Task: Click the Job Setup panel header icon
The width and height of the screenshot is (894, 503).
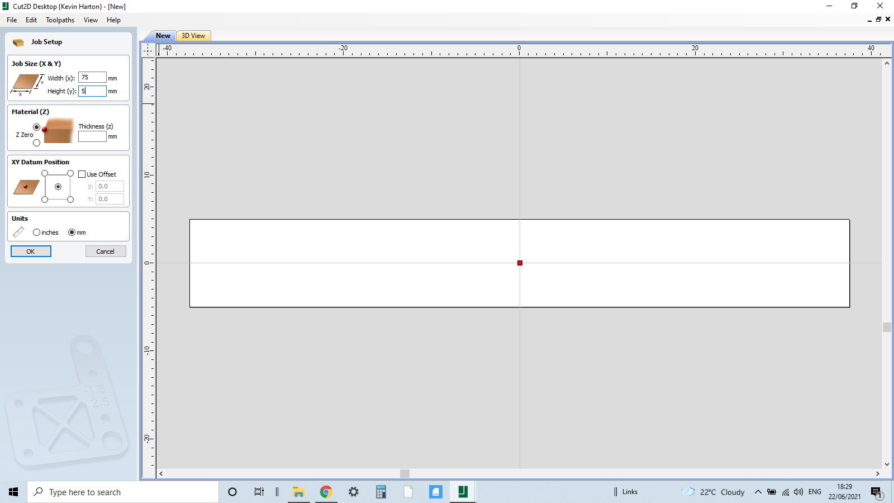Action: tap(18, 42)
